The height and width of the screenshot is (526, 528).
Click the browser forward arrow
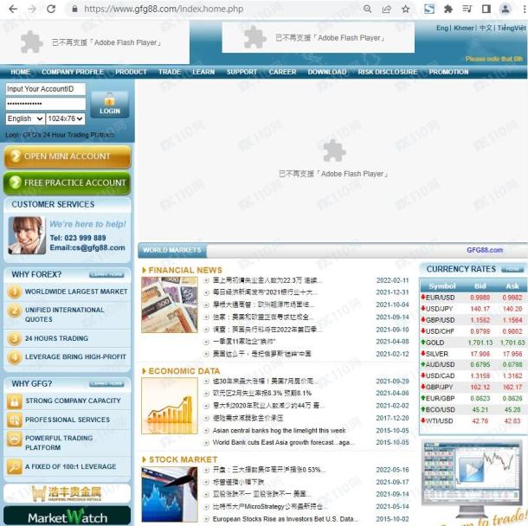tap(32, 10)
